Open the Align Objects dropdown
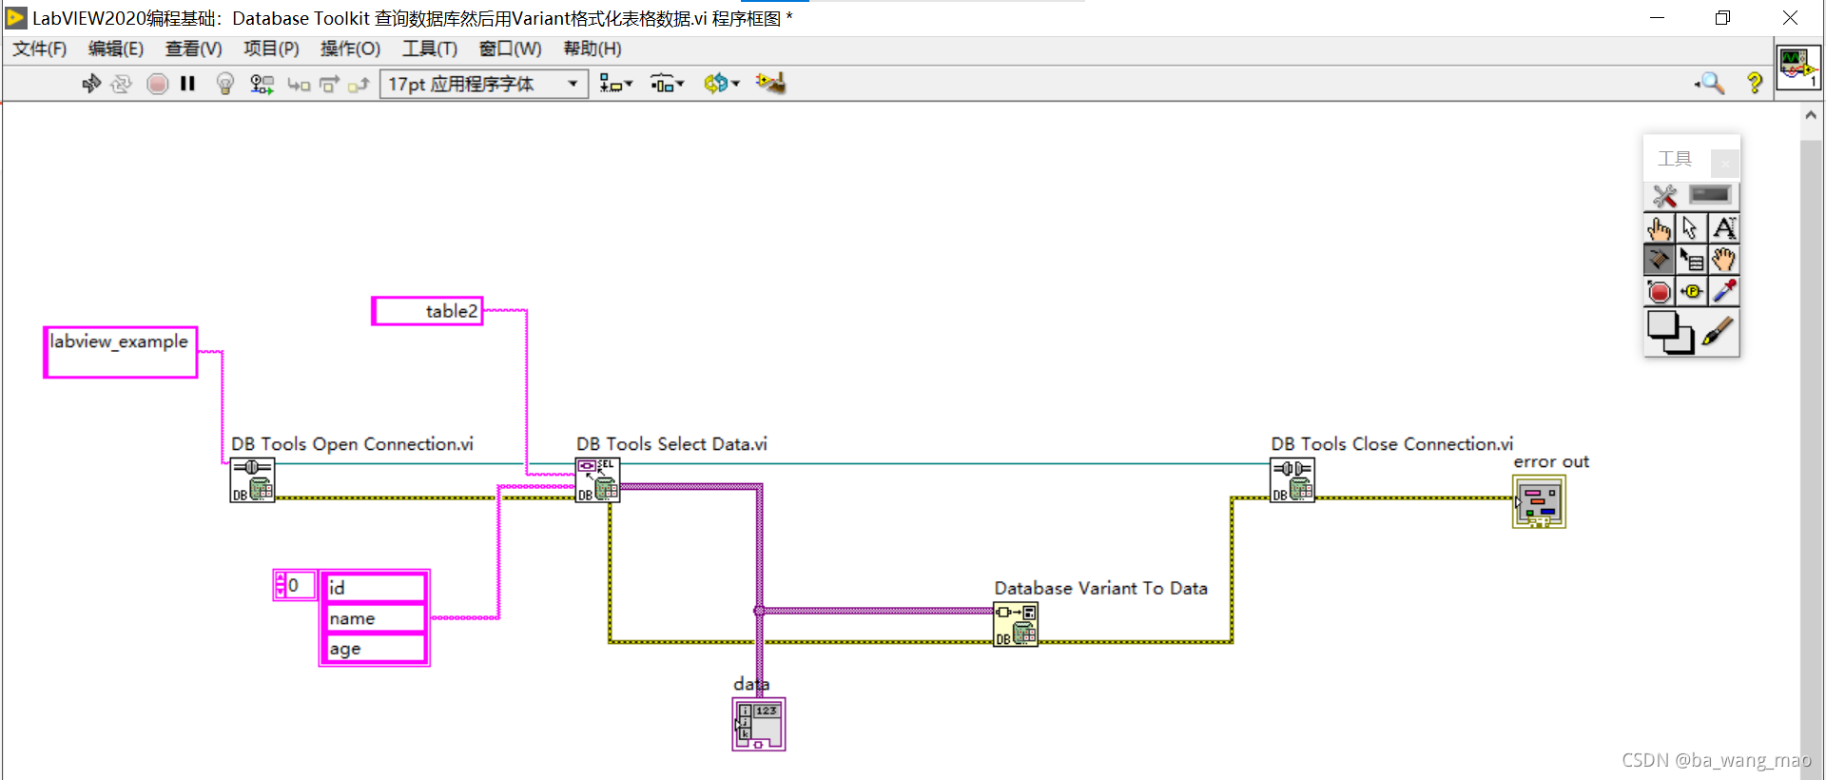 [615, 84]
